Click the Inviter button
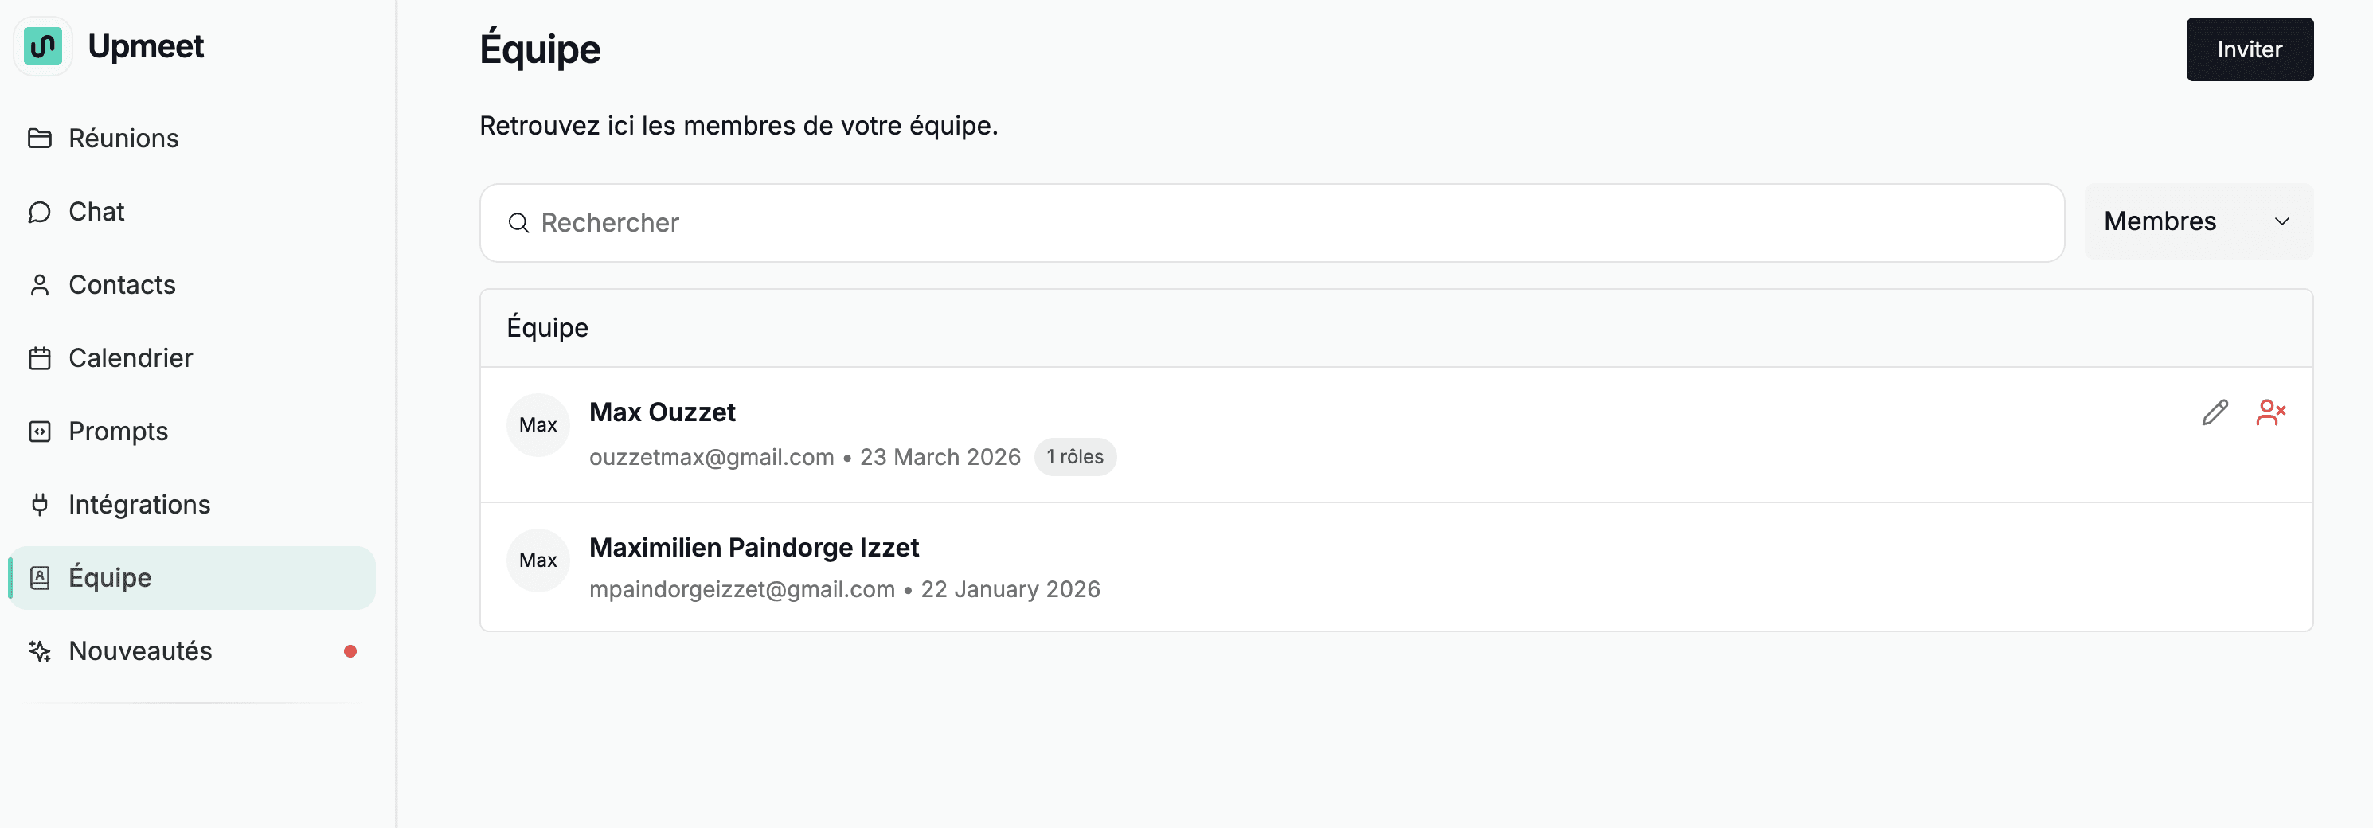 tap(2249, 49)
